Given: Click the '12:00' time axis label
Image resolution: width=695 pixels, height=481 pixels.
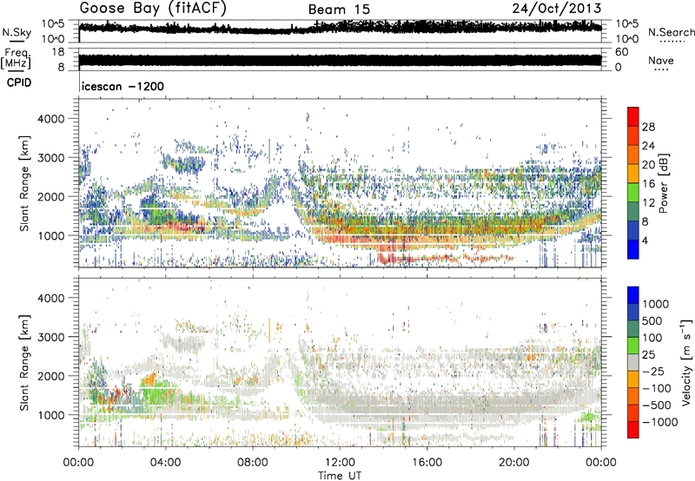Looking at the screenshot, I should coord(340,463).
